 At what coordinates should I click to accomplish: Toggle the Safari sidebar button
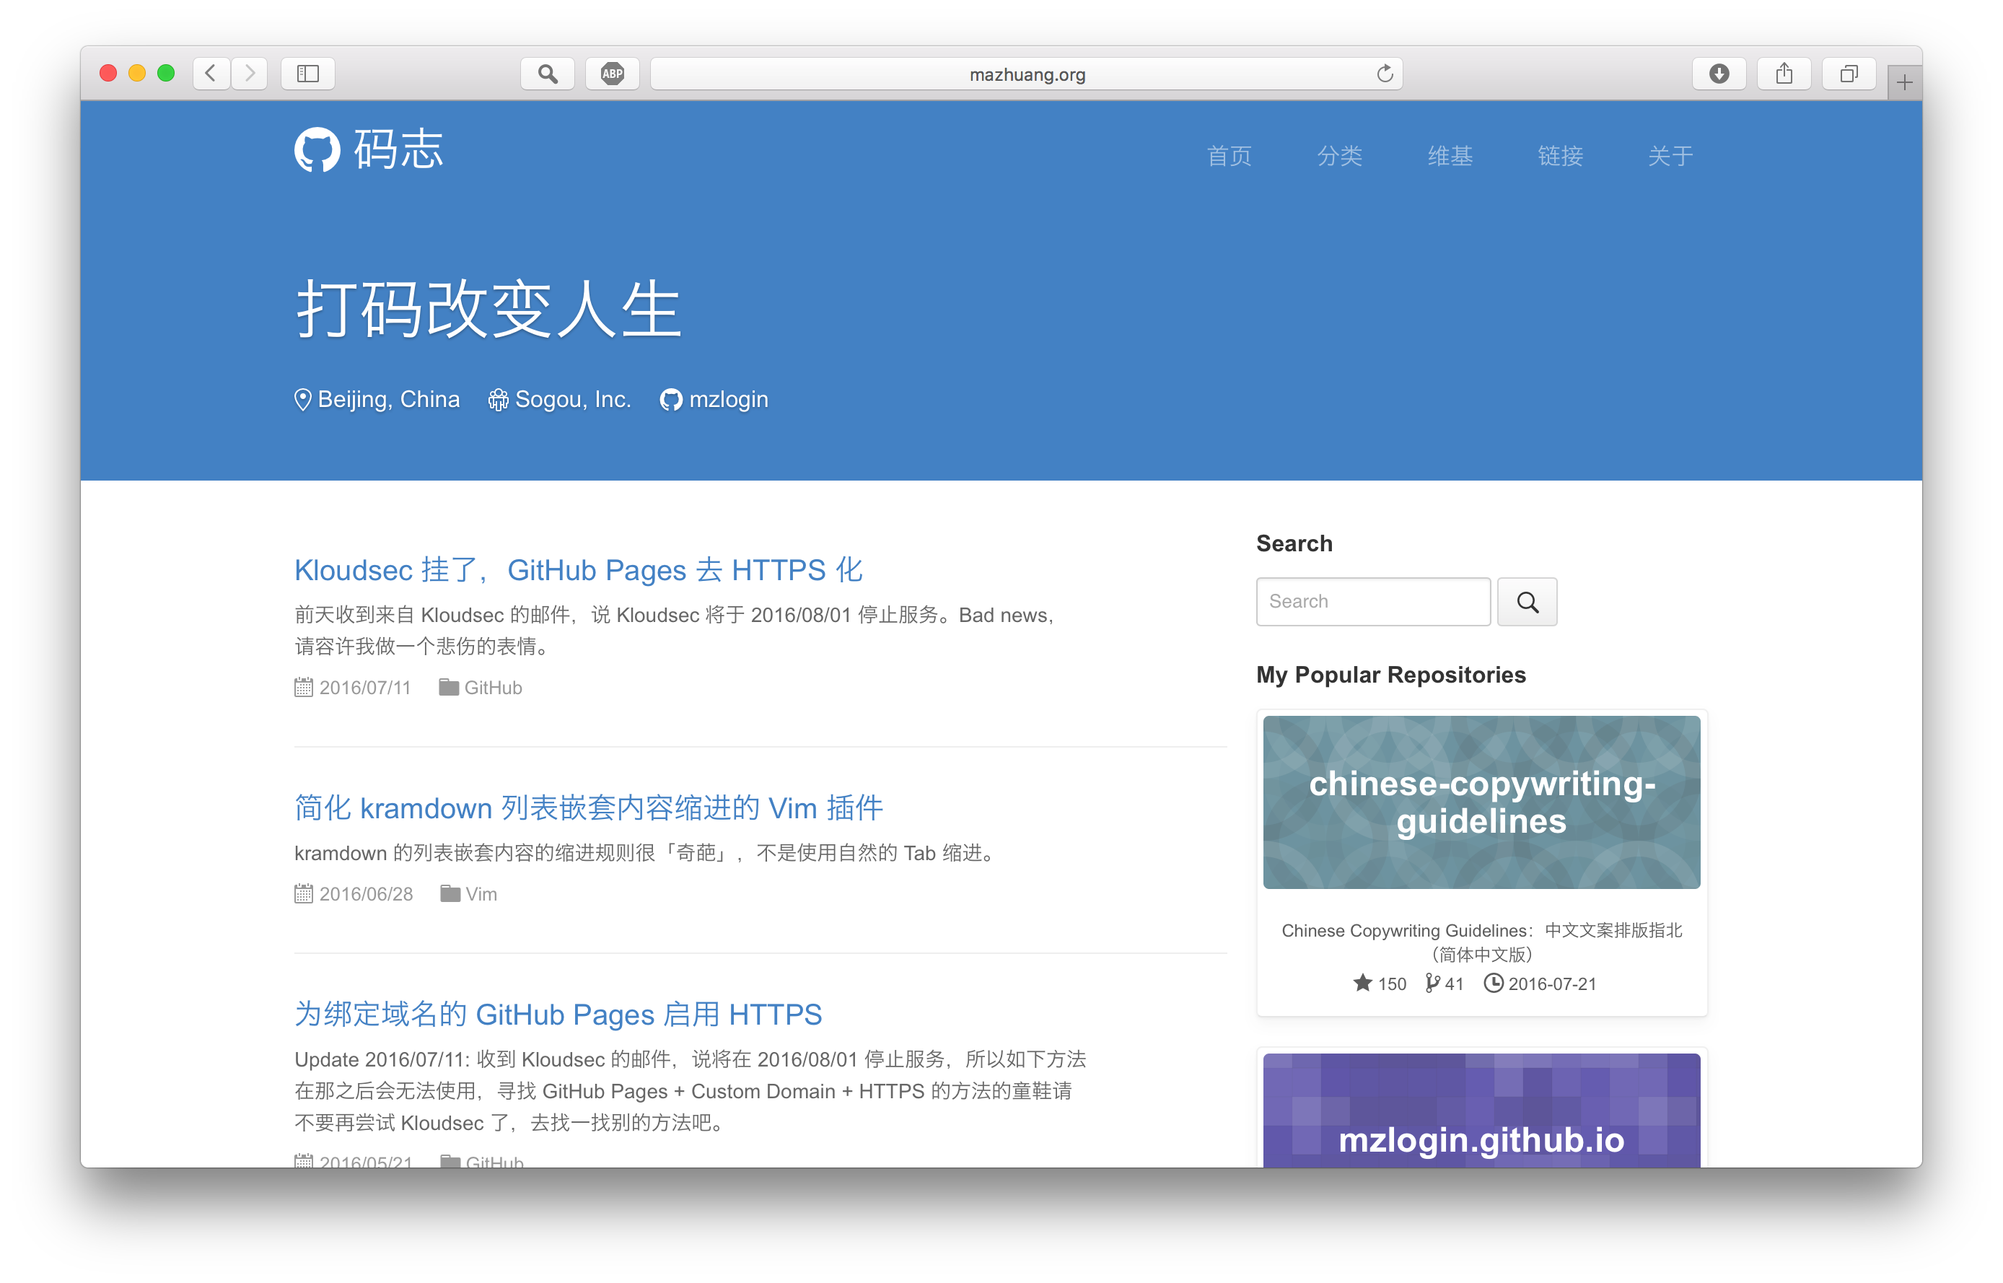(307, 74)
